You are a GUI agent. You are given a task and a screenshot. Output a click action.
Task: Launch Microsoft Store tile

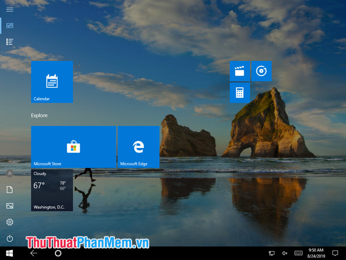coord(74,147)
